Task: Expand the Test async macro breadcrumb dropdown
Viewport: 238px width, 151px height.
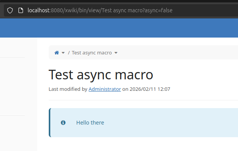Action: (116, 53)
